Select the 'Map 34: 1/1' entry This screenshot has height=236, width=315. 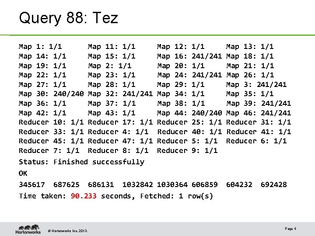click(x=181, y=94)
